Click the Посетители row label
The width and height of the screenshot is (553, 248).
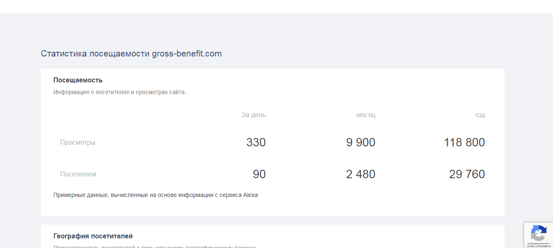78,174
